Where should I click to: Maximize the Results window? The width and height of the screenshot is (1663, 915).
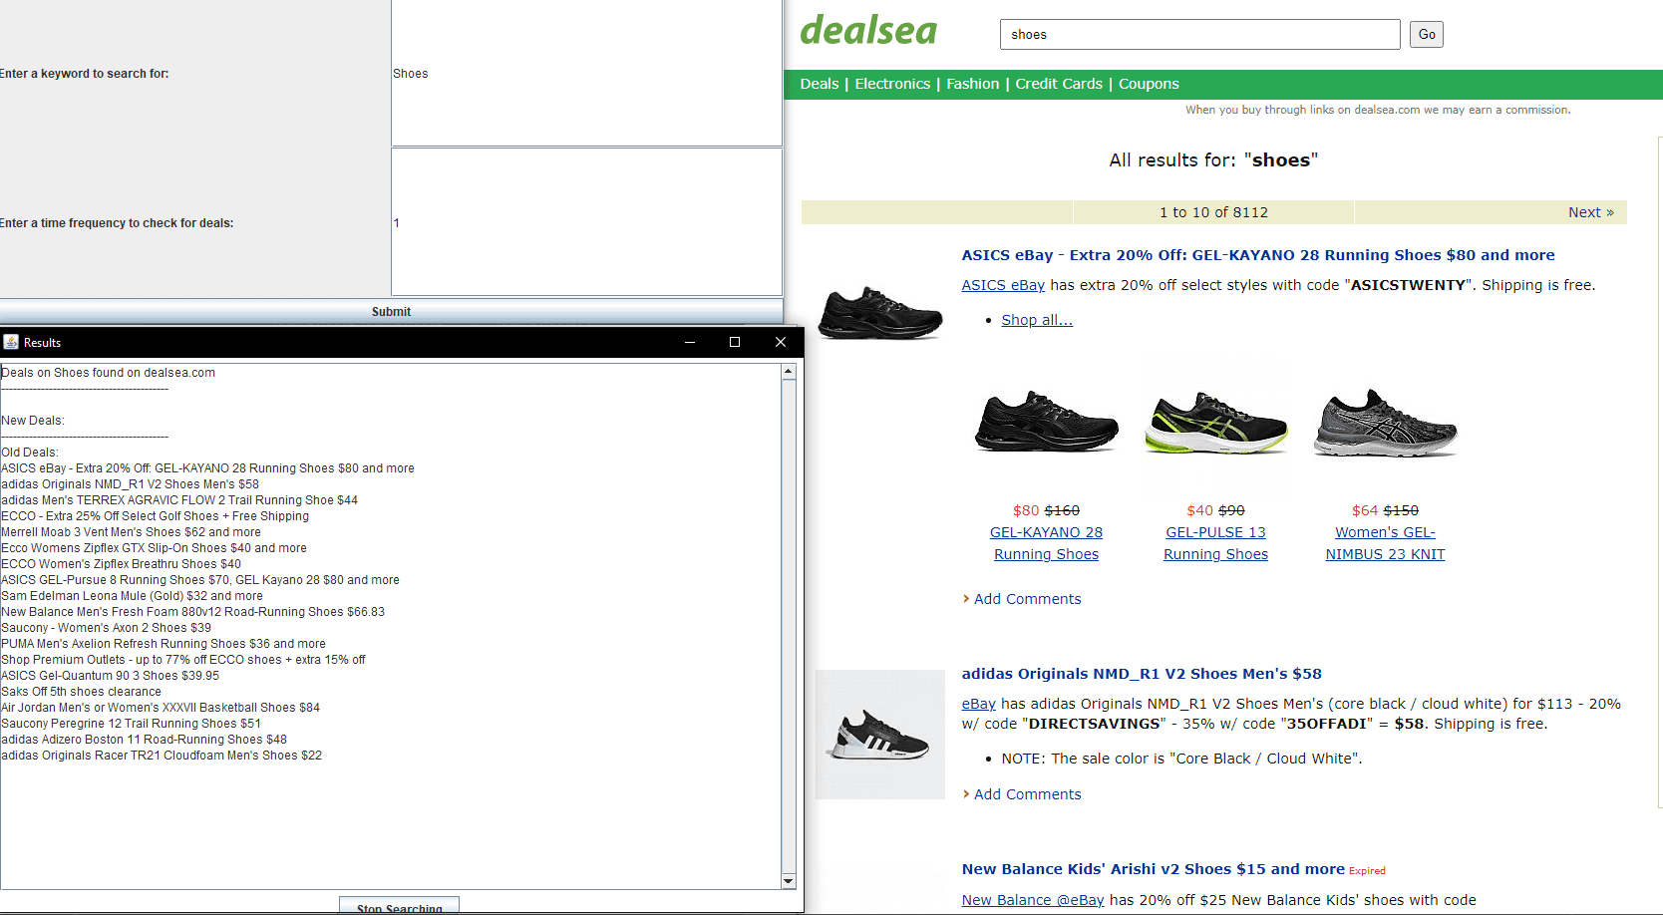tap(735, 342)
